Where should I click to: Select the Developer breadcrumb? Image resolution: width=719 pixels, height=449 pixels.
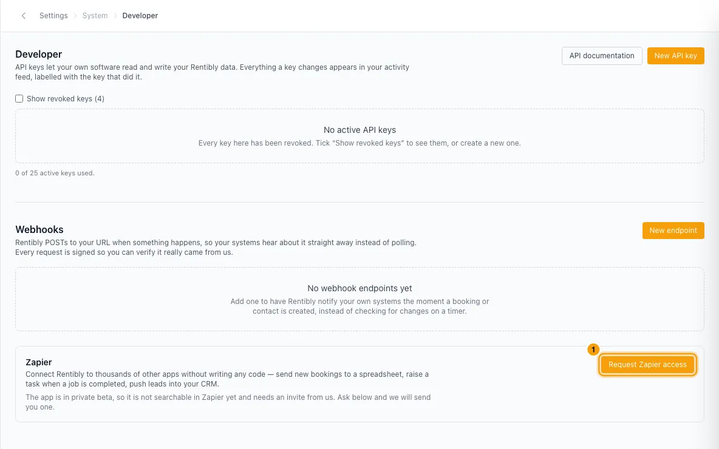point(140,16)
